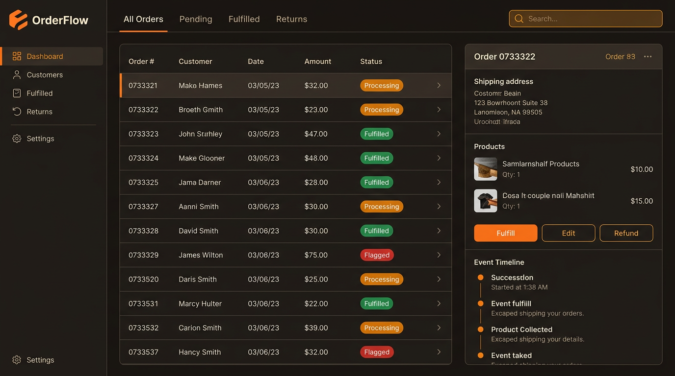Click the Returns arrow icon in sidebar
Screen dimensions: 675x376
(x=16, y=112)
